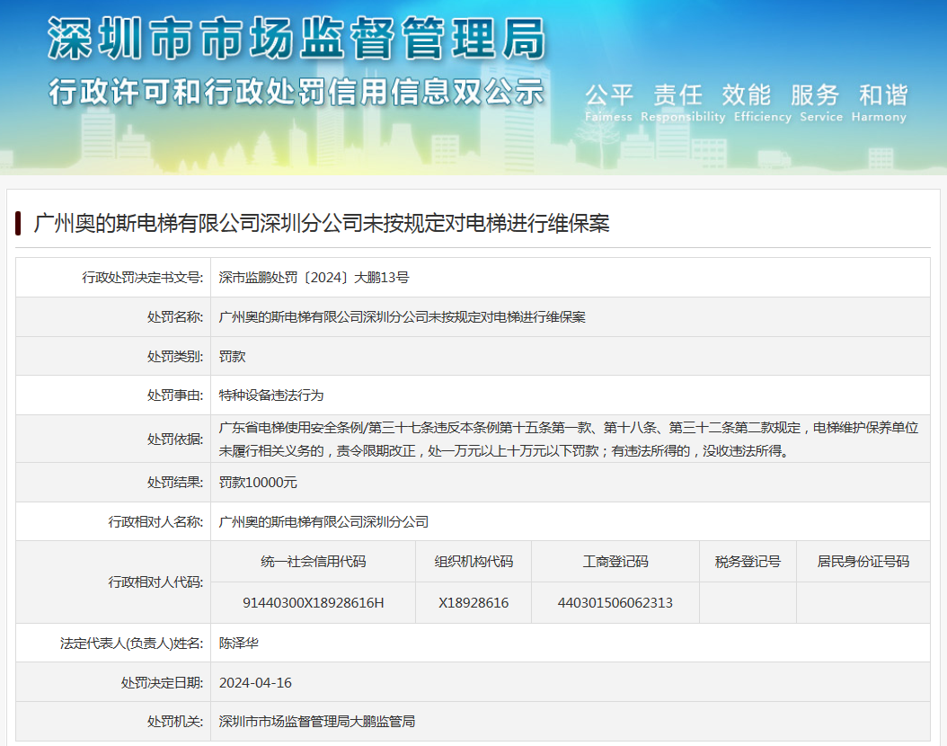947x746 pixels.
Task: Click the 效能 Efficiency slogan in the banner
Action: click(762, 102)
